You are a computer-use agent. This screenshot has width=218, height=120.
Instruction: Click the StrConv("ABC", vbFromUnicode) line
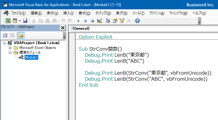pyautogui.click(x=146, y=79)
